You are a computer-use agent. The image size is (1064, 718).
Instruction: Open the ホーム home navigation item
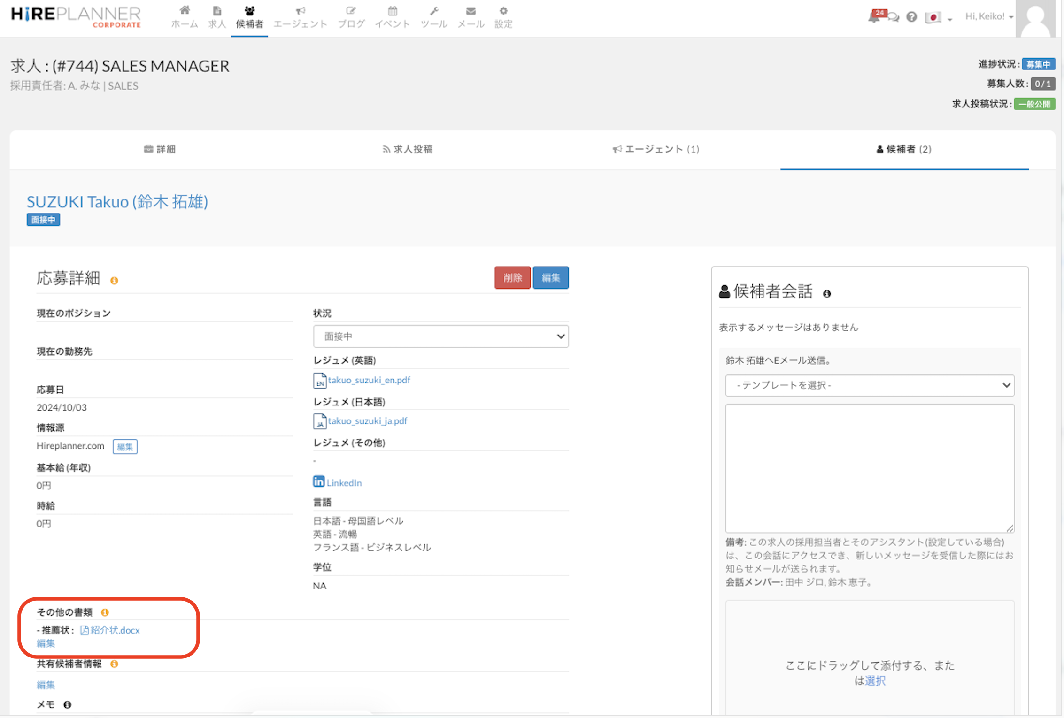(x=185, y=17)
